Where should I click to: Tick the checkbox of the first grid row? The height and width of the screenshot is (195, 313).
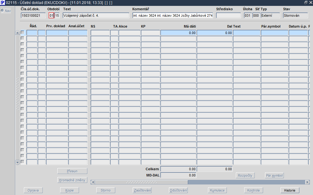click(23, 32)
